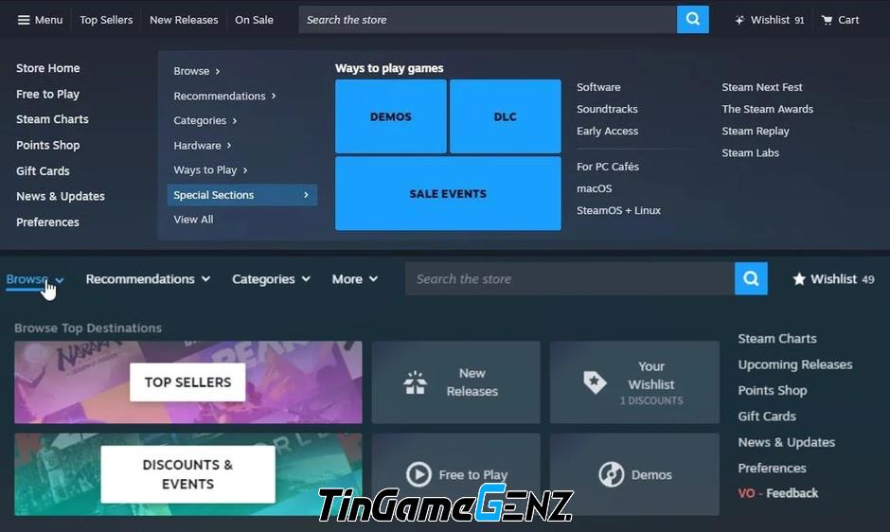Click the Wishlist sparkle icon at top
Viewport: 890px width, 532px height.
[x=739, y=20]
